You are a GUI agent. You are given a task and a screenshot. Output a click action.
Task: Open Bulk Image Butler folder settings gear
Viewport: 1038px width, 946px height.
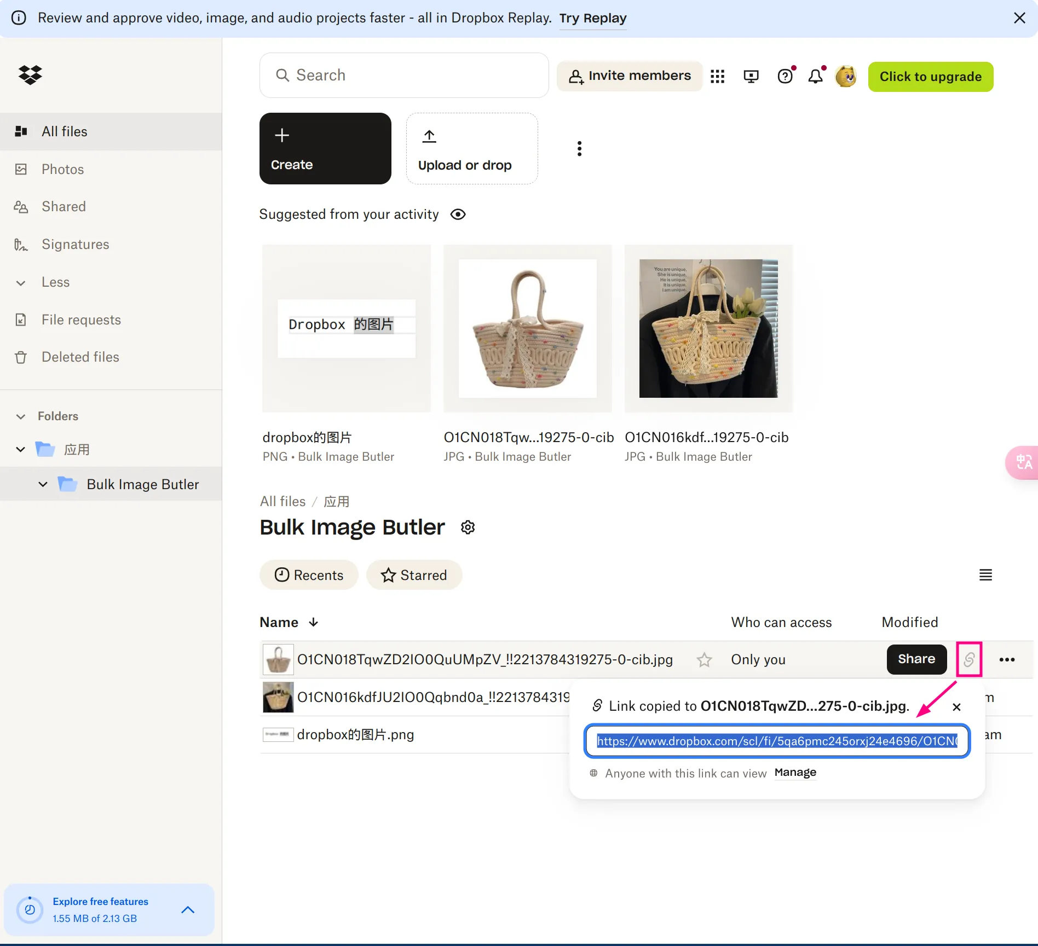tap(468, 527)
